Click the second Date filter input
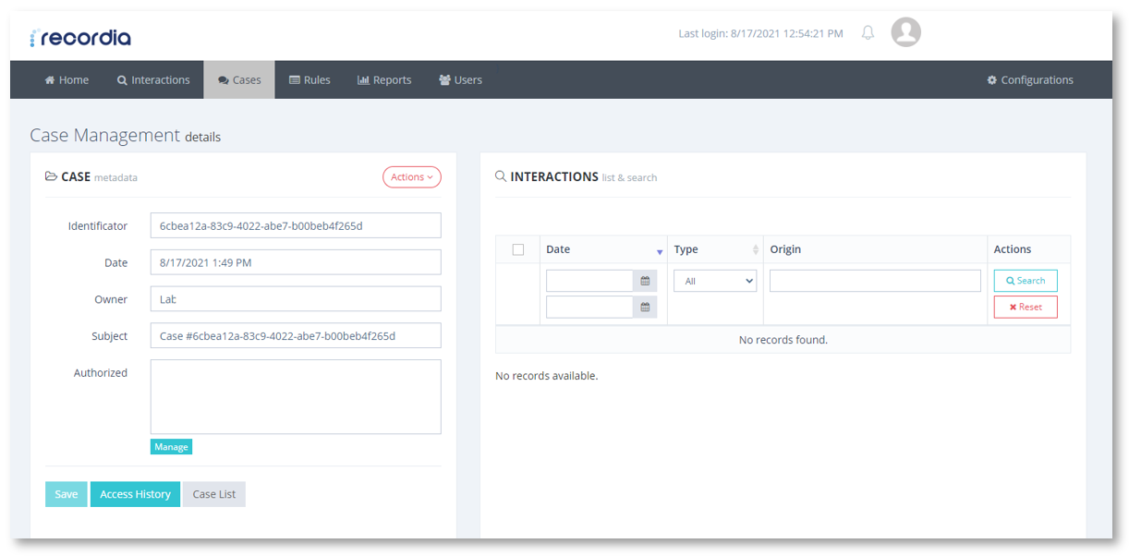The height and width of the screenshot is (556, 1129). 589,307
